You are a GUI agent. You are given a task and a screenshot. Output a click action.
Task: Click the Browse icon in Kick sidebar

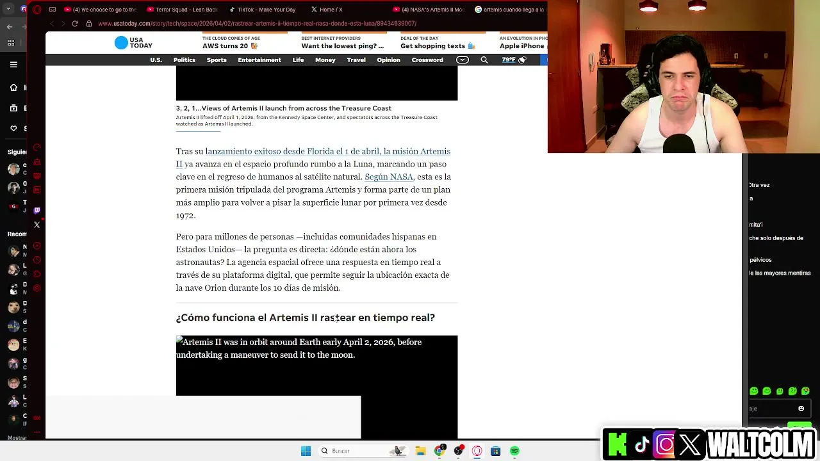point(13,108)
